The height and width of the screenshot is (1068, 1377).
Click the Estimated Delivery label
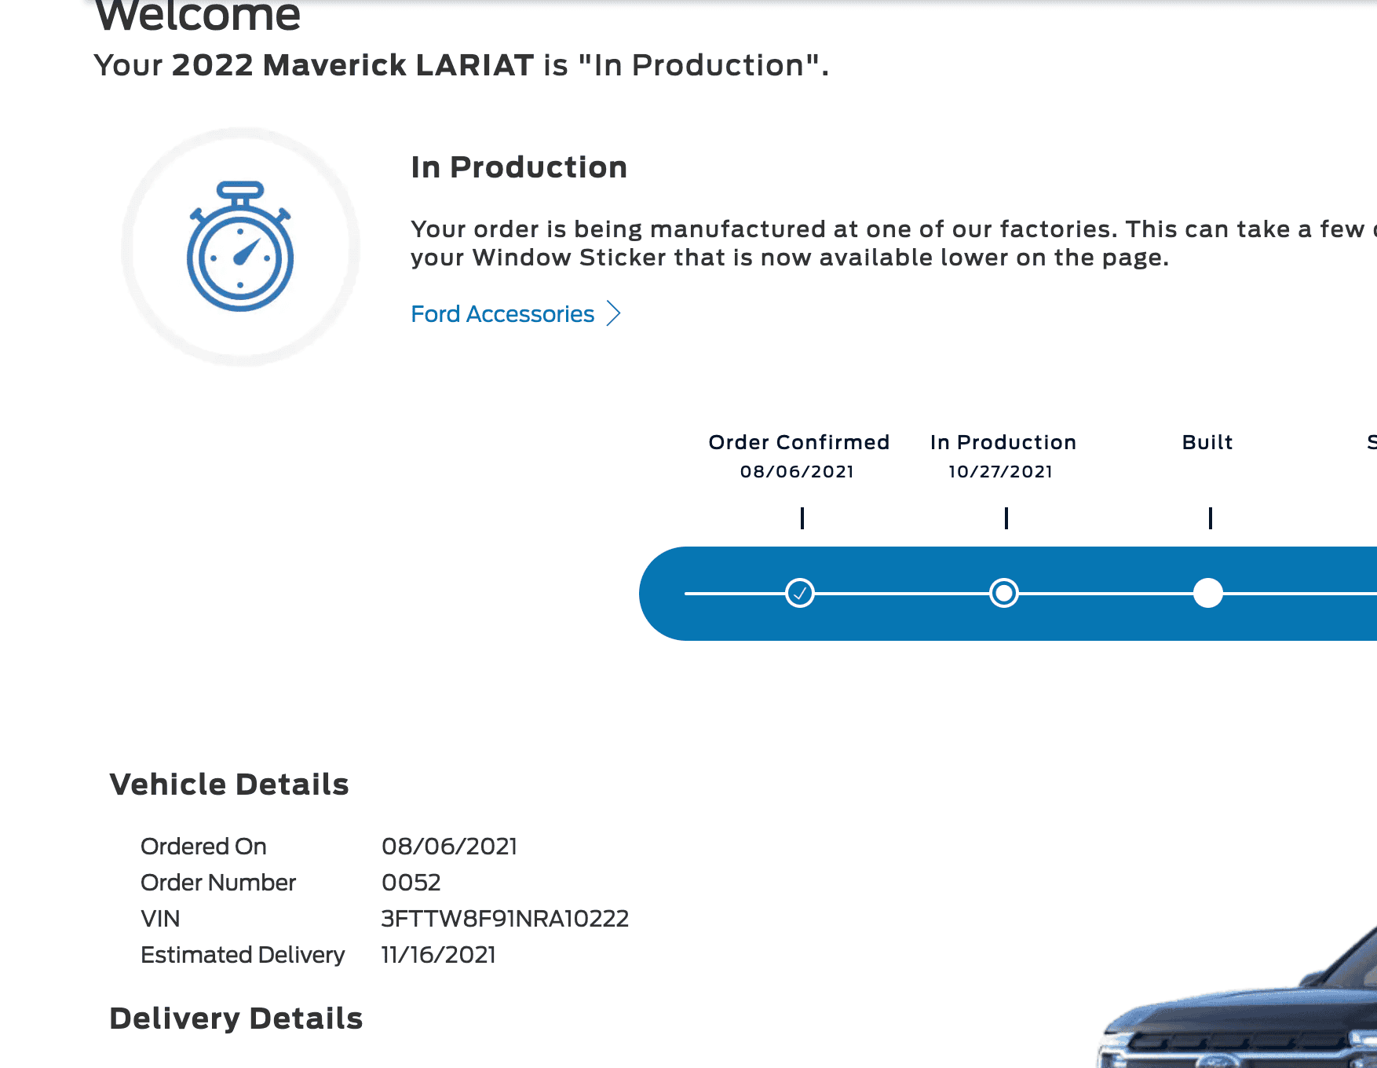[x=243, y=955]
